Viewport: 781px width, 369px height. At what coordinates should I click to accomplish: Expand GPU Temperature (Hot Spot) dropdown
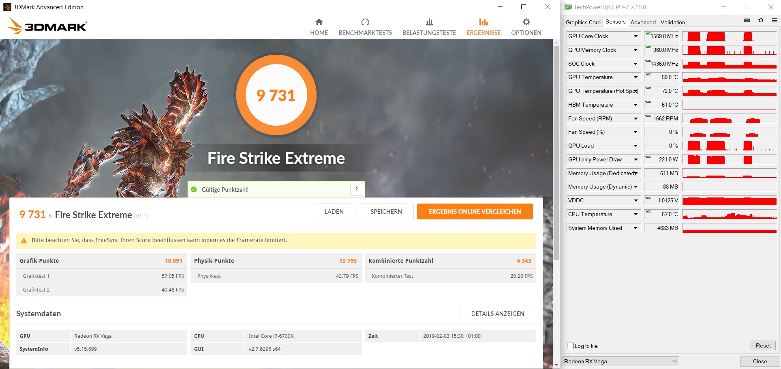(635, 91)
